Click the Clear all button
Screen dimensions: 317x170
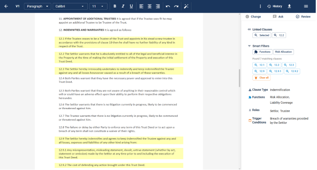pyautogui.click(x=261, y=78)
